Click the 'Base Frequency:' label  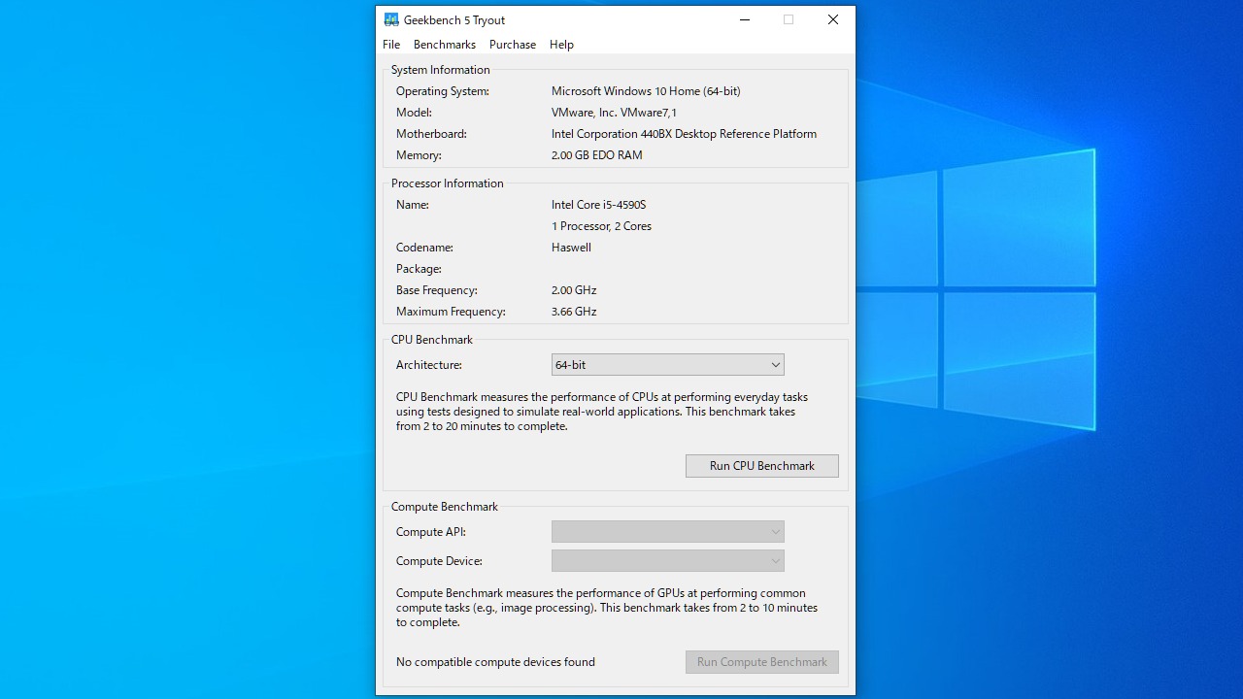(x=437, y=290)
